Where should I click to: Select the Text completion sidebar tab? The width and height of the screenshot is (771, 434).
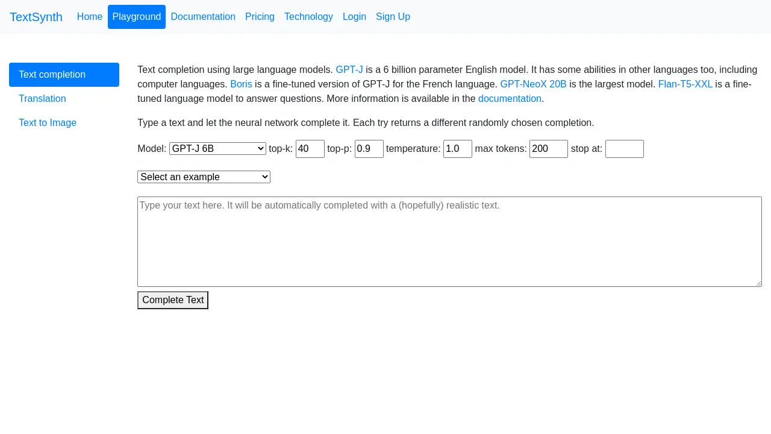[x=64, y=75]
